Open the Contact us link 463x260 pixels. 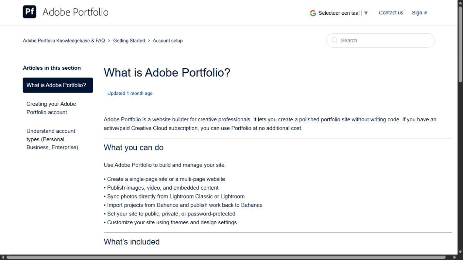coord(391,13)
